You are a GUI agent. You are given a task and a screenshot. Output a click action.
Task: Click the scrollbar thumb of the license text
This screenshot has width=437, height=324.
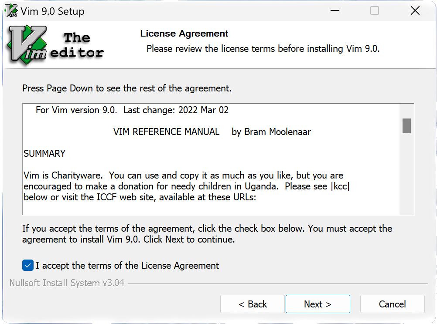pyautogui.click(x=406, y=126)
